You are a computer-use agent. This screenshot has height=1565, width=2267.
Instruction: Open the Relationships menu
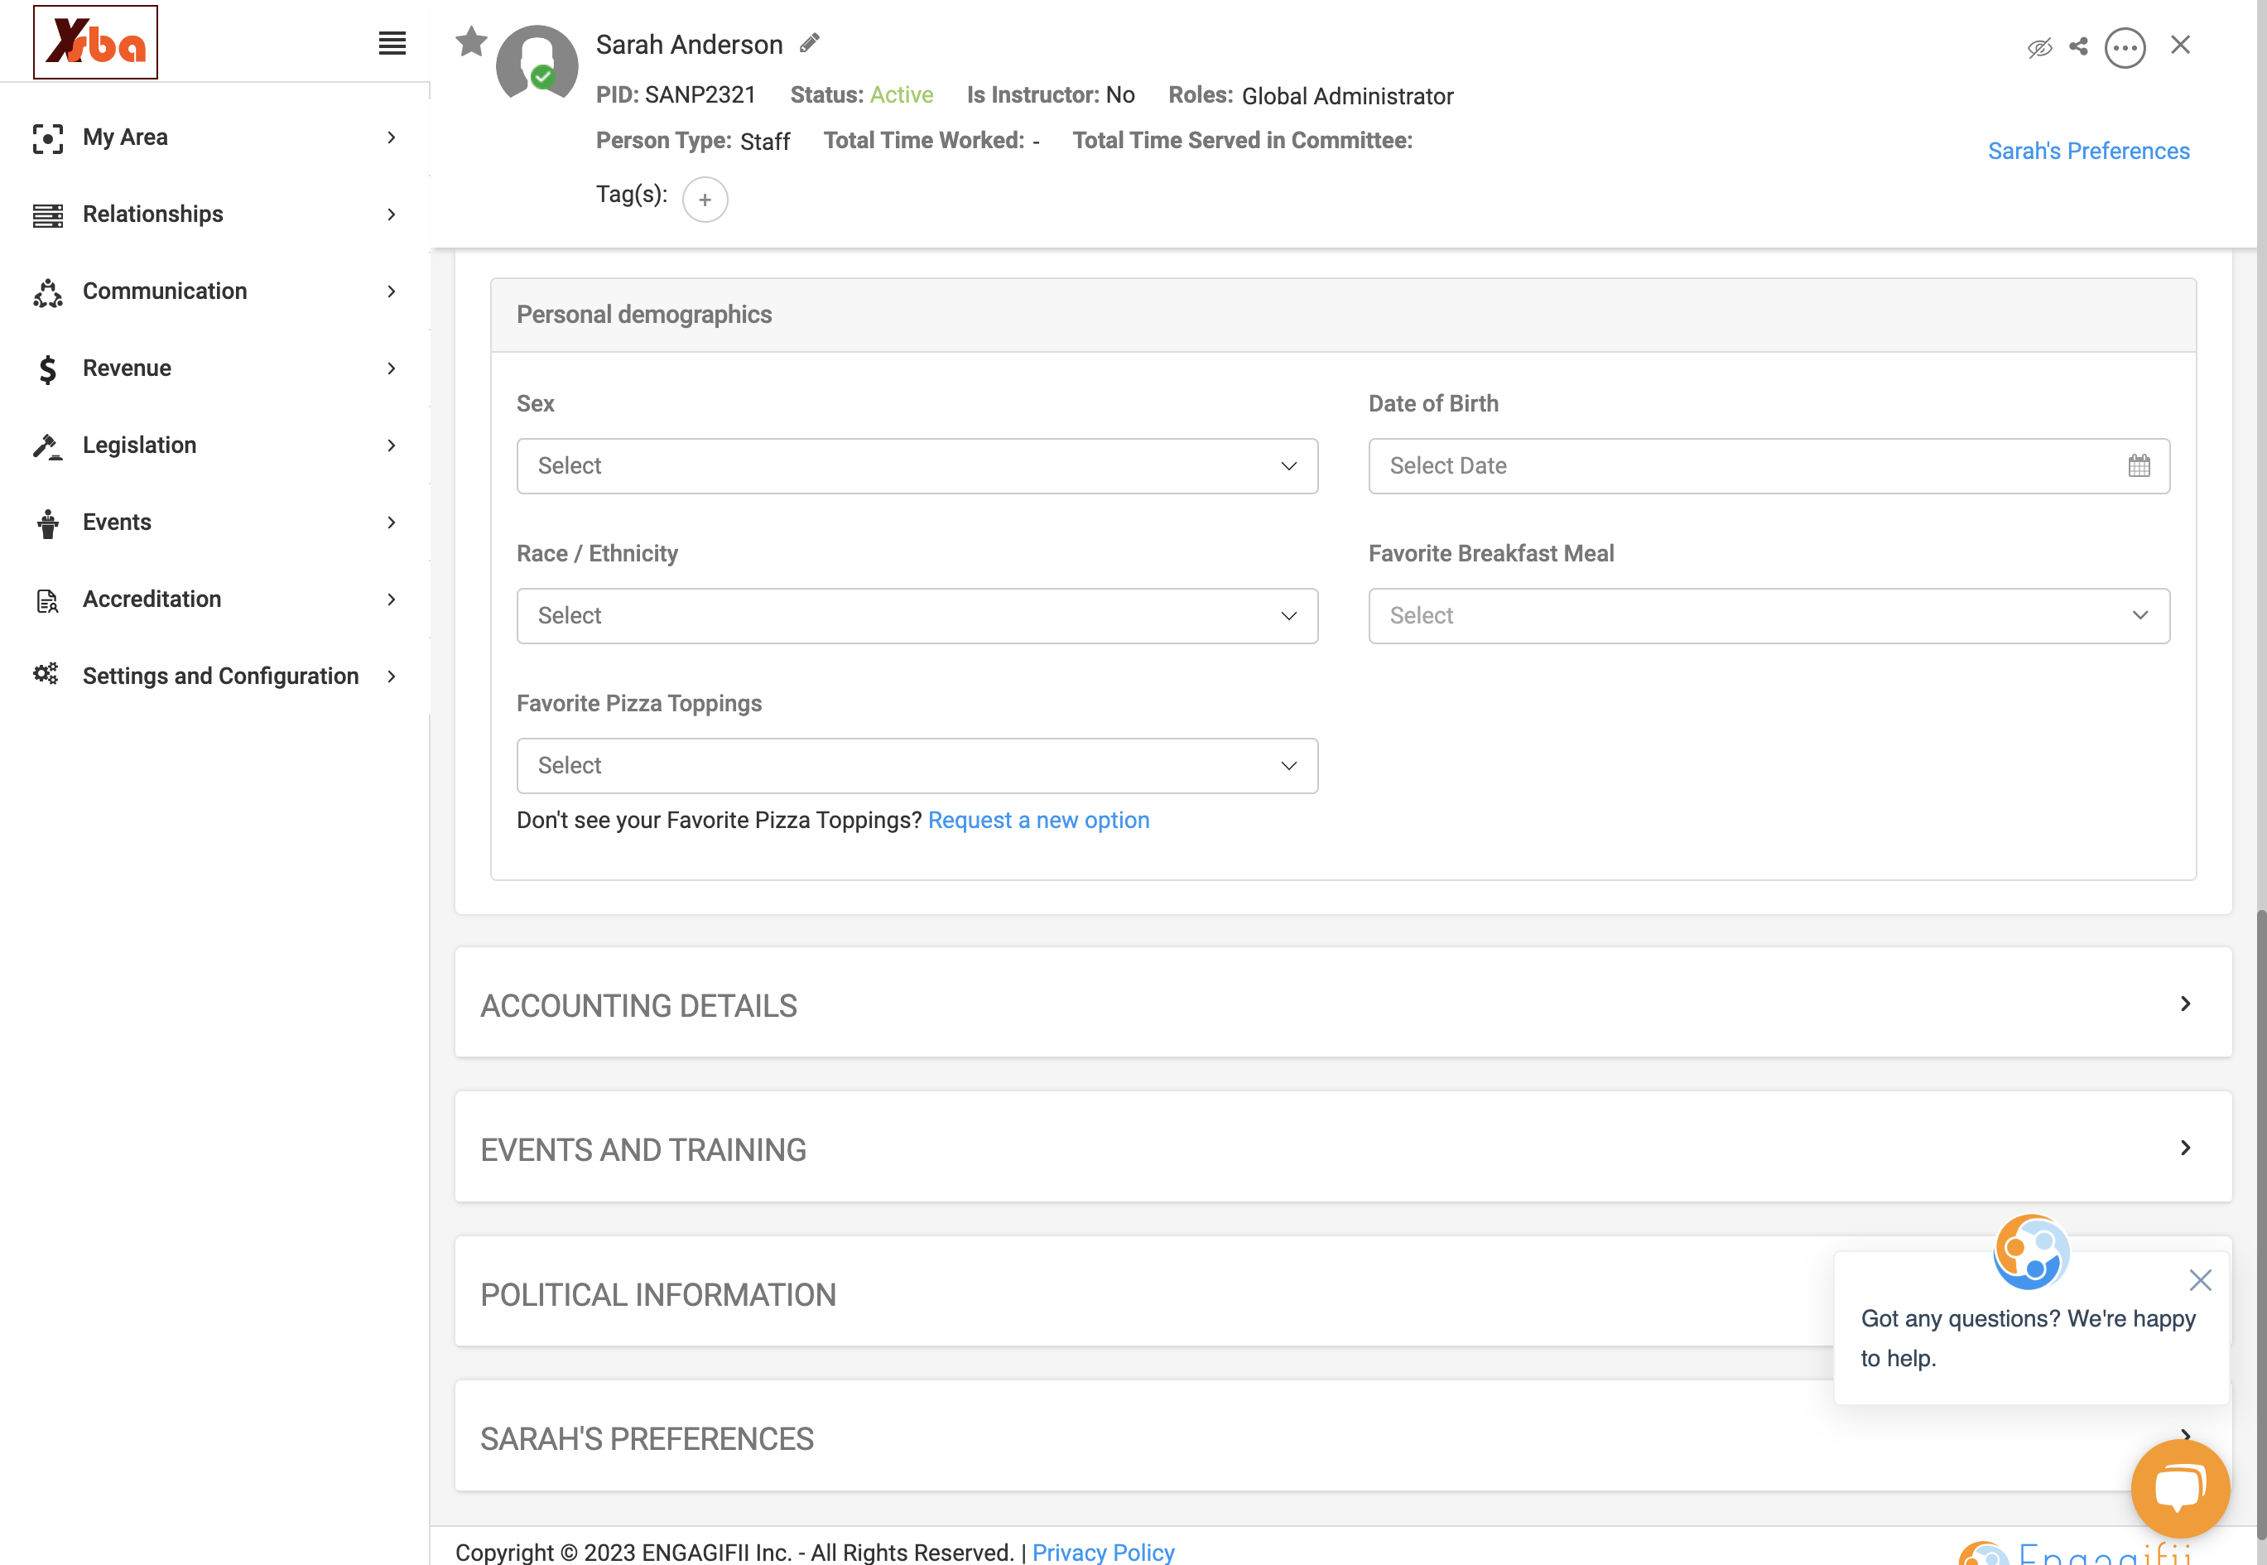point(214,214)
